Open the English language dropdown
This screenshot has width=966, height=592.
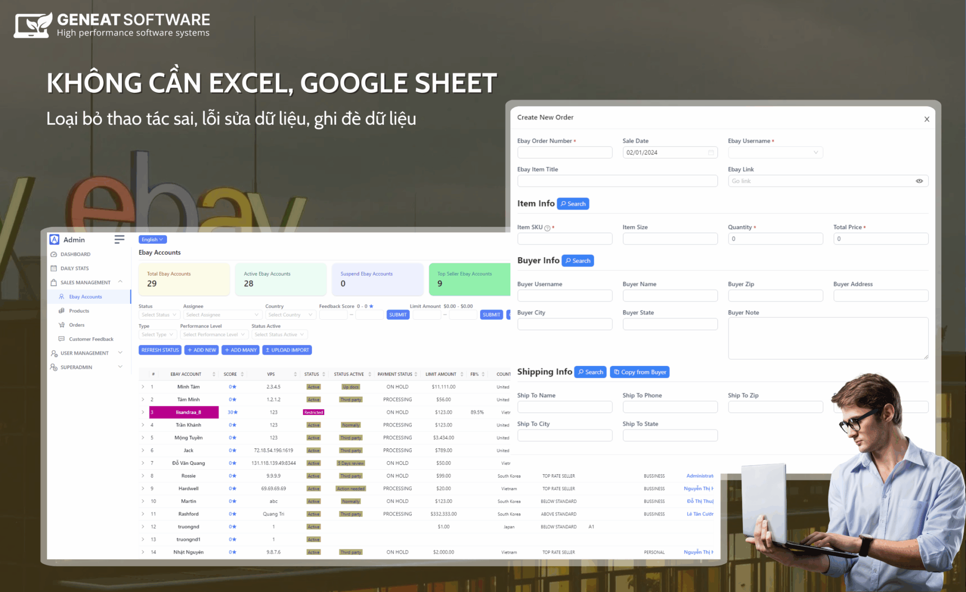[152, 240]
